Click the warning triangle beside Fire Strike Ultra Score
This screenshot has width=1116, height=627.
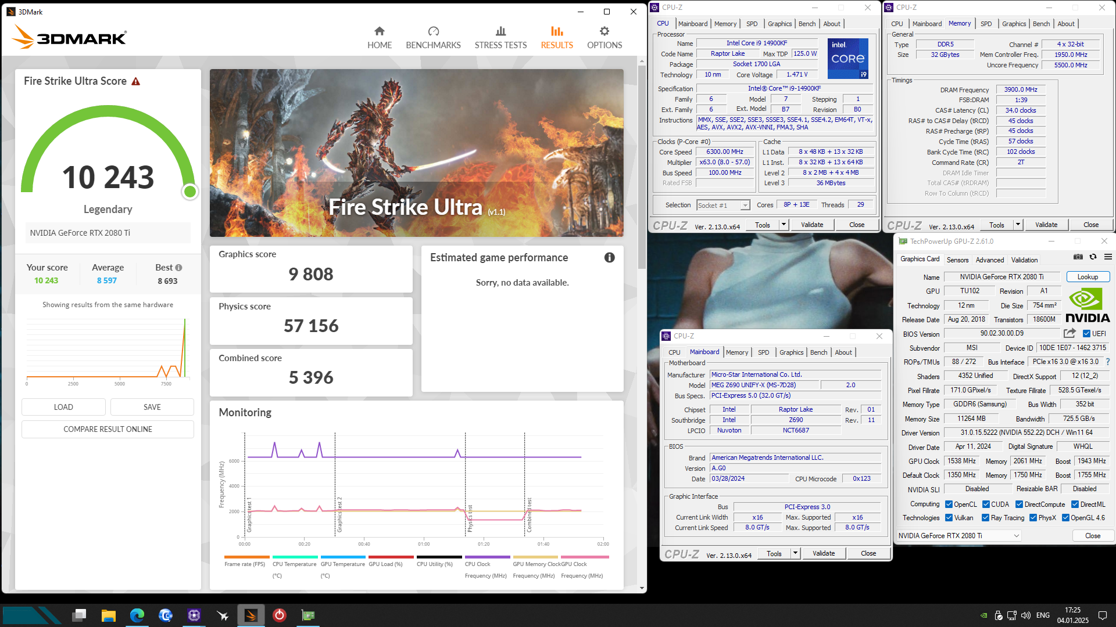[136, 81]
